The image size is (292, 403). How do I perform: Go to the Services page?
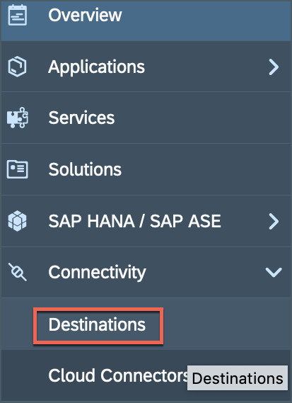click(81, 118)
